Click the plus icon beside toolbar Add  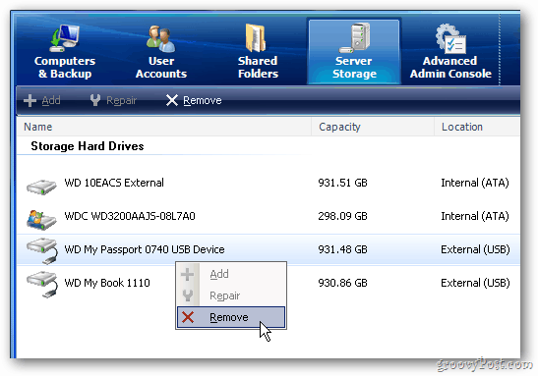pyautogui.click(x=30, y=101)
